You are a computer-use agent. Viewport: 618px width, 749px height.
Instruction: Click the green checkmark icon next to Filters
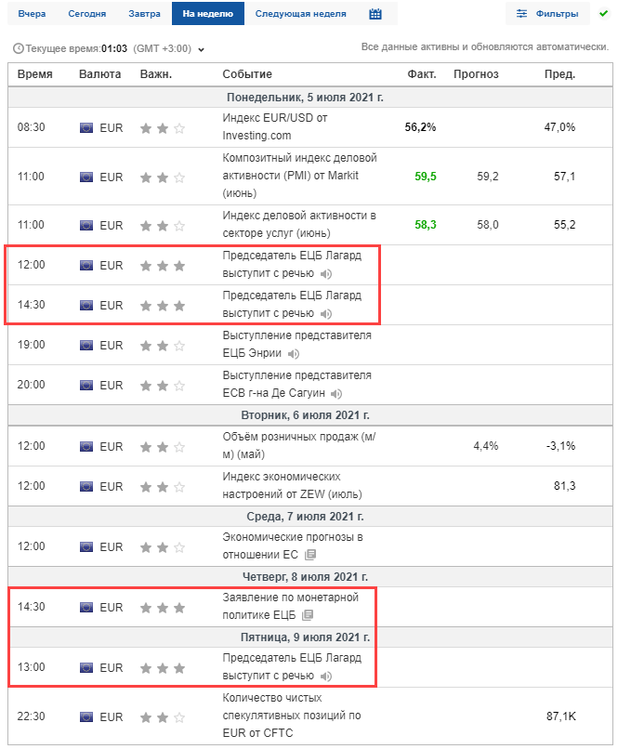603,14
